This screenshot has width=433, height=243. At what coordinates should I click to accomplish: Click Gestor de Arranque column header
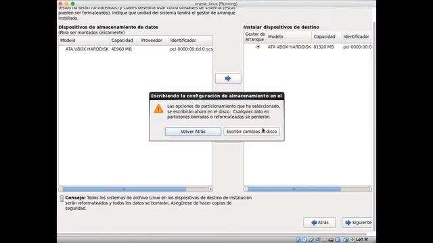(255, 36)
